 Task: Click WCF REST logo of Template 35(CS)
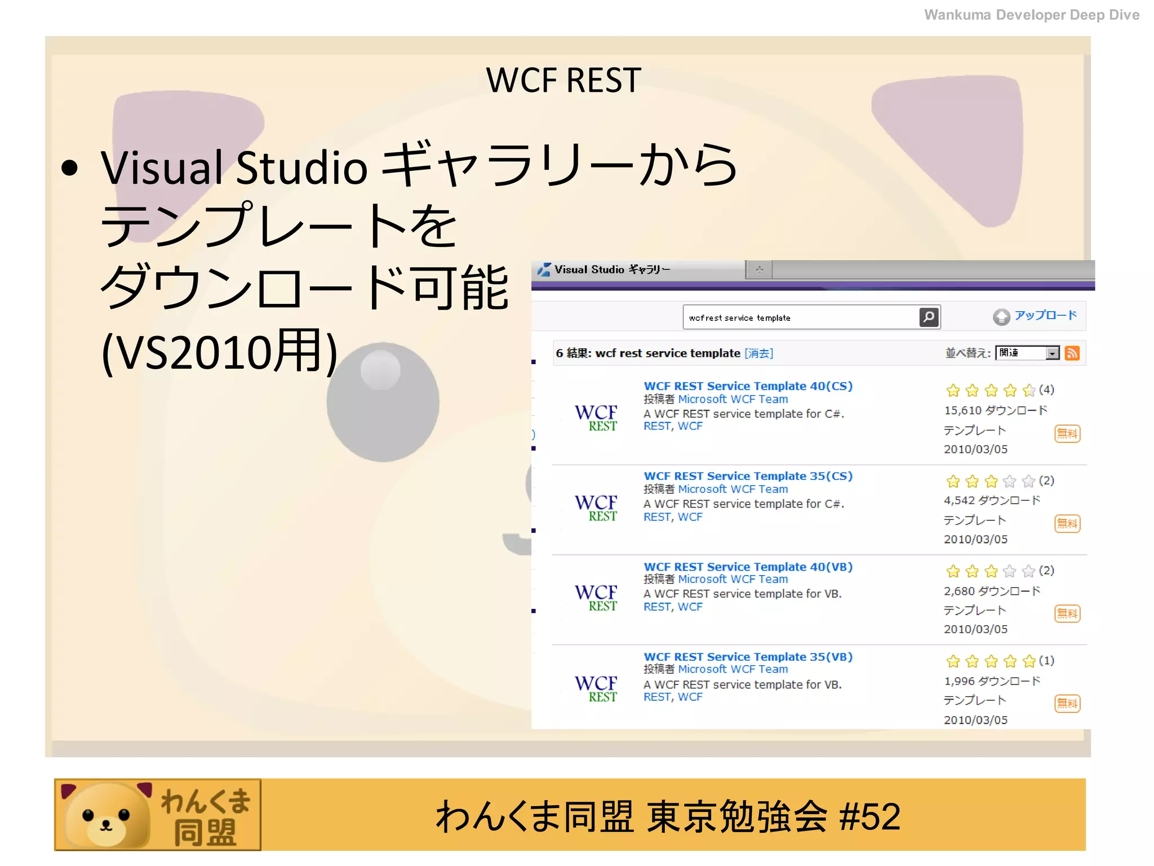coord(596,508)
